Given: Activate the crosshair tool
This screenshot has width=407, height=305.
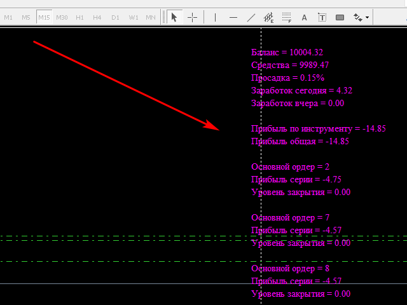Looking at the screenshot, I should tap(192, 17).
